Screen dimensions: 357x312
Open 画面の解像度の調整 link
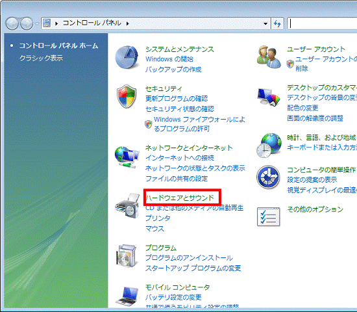coord(315,118)
